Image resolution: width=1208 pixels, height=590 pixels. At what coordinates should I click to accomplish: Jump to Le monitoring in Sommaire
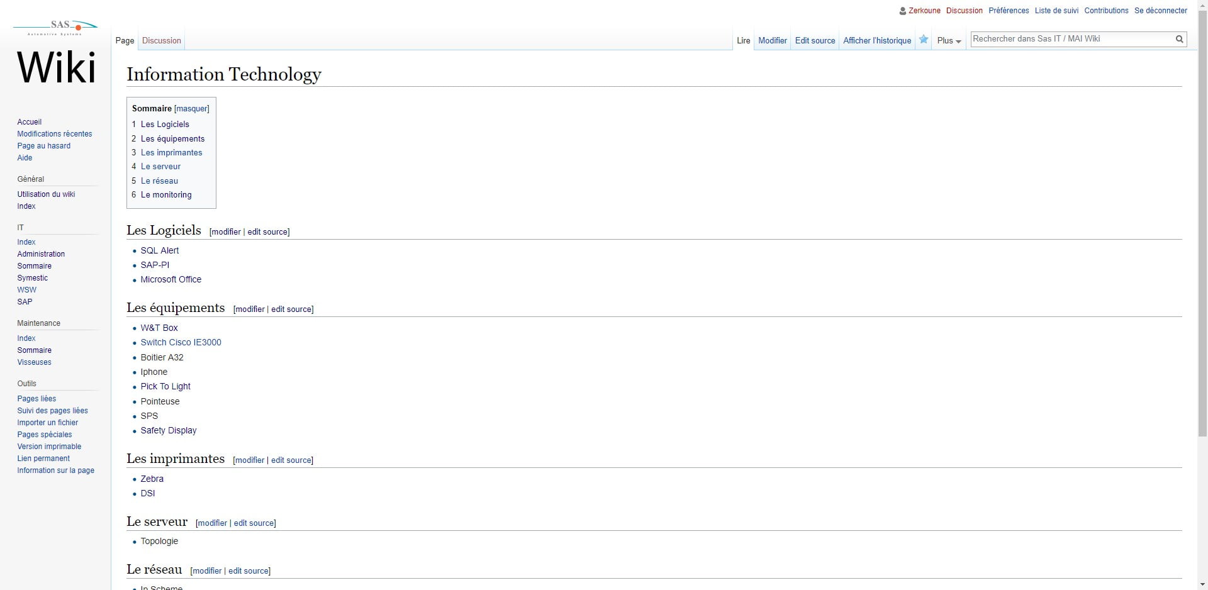click(x=166, y=195)
